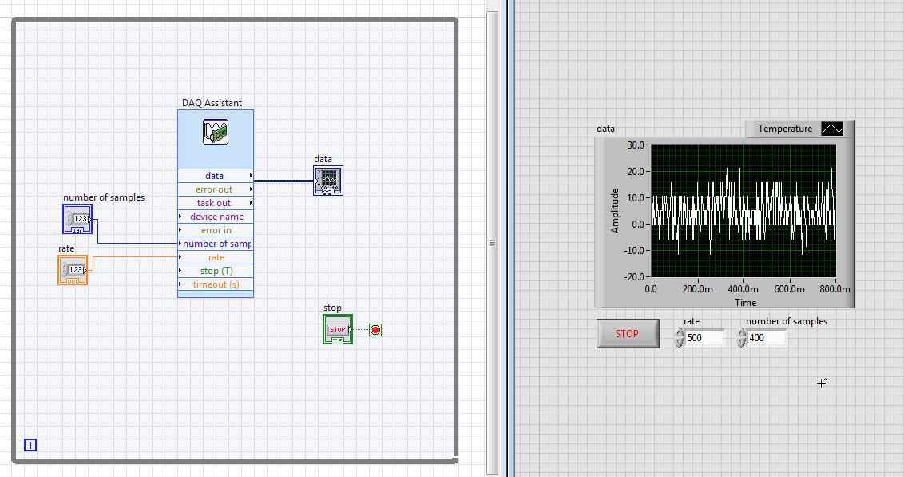Select the data waveform graph terminal icon
This screenshot has width=904, height=477.
coord(328,181)
